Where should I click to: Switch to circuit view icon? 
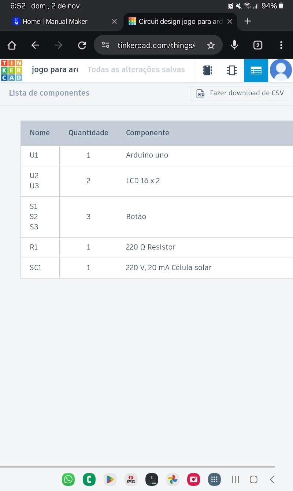coord(207,70)
